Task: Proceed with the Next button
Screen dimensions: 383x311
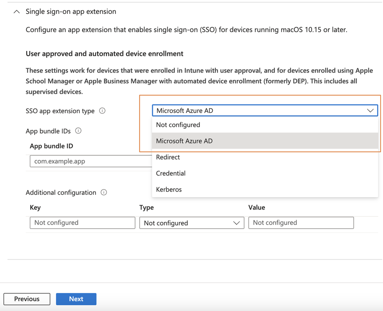Action: (76, 299)
